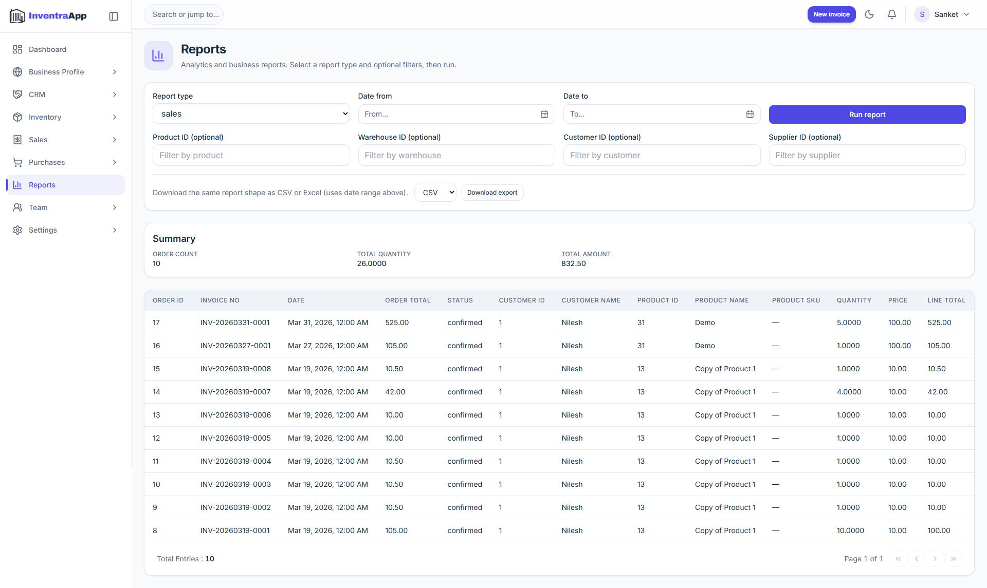Viewport: 987px width, 588px height.
Task: Click the user avatar S
Action: click(922, 14)
